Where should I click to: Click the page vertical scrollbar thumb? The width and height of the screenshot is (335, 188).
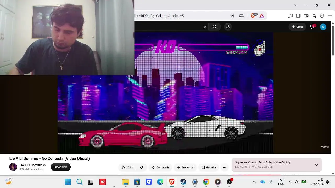(333, 40)
